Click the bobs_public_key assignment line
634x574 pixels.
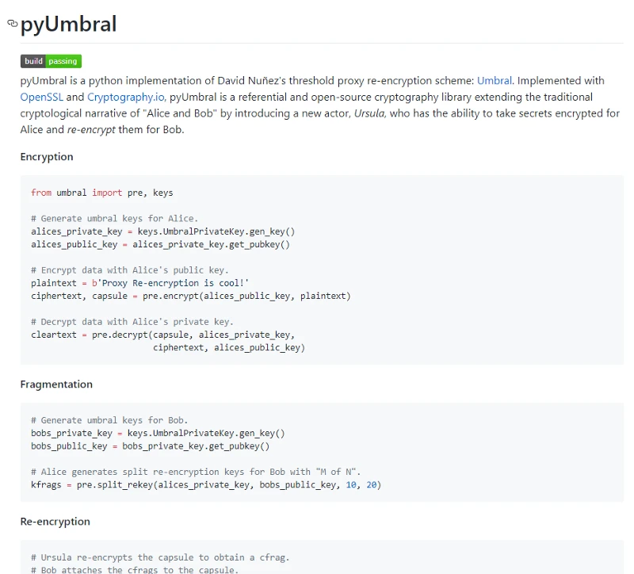pyautogui.click(x=150, y=446)
